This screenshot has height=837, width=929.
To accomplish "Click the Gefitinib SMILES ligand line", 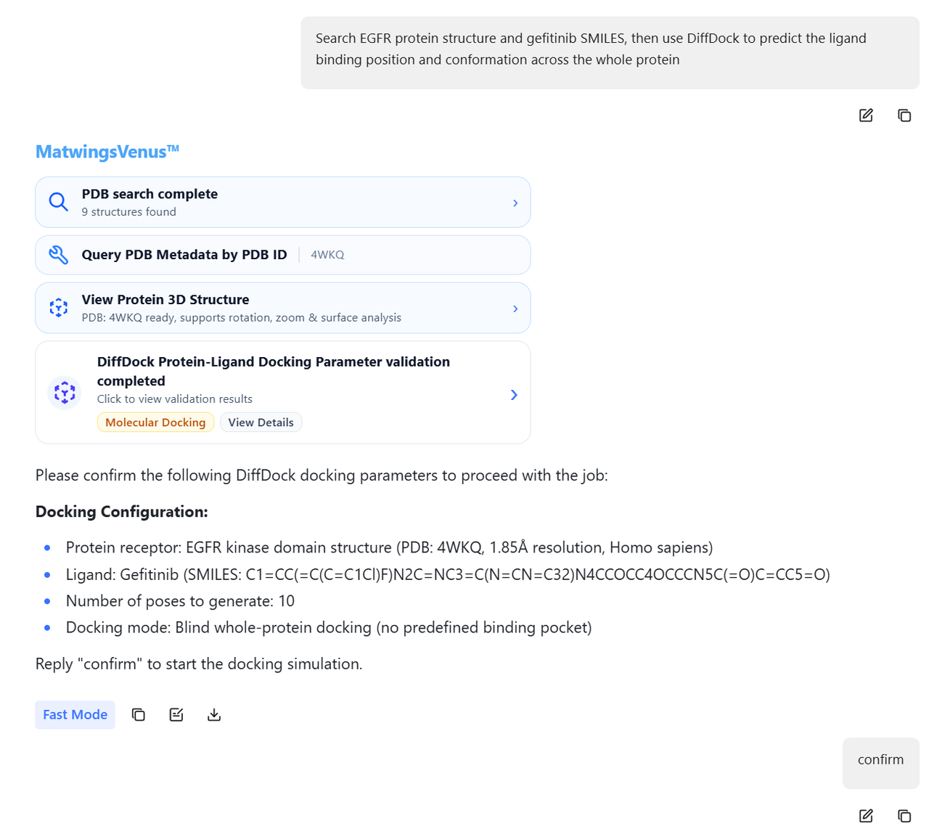I will pos(448,574).
